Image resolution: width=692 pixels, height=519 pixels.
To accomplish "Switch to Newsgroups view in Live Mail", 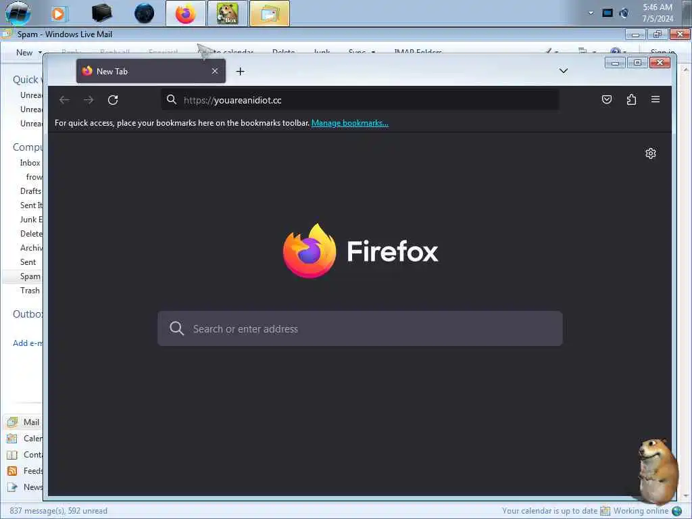I will [25, 487].
